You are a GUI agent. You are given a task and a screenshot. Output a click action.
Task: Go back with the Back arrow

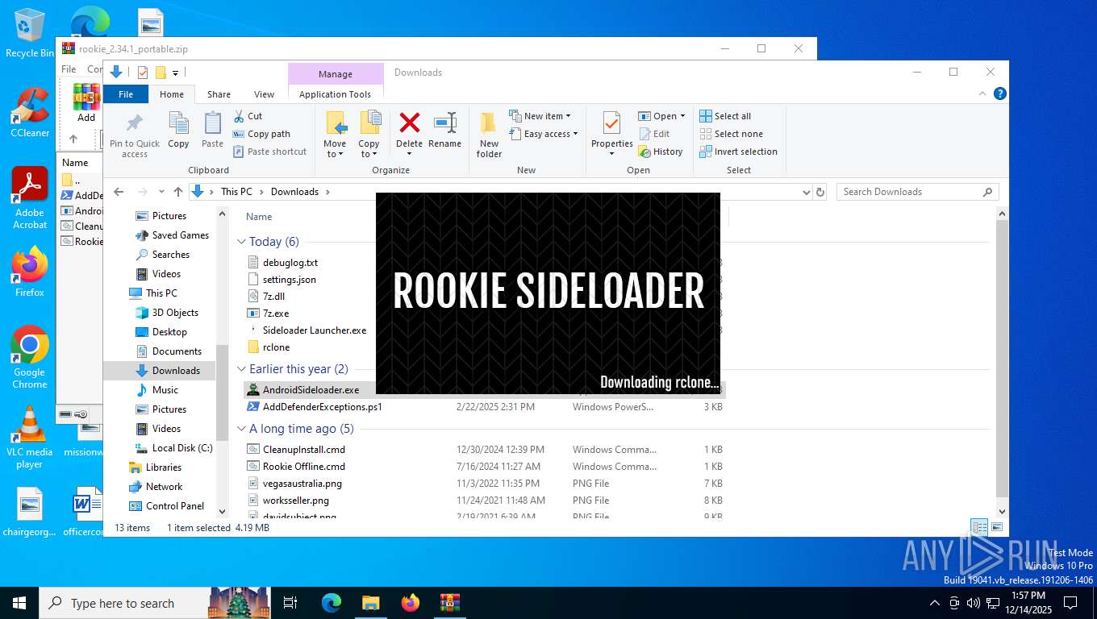(119, 192)
